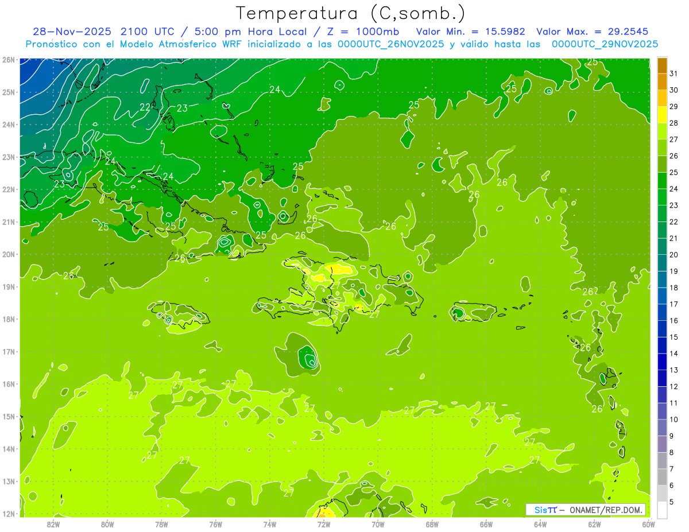Click the "ONAMET/REP.DOM." credit label
This screenshot has width=689, height=532.
click(606, 510)
